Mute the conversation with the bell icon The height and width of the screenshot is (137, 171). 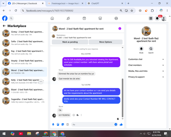(141, 49)
